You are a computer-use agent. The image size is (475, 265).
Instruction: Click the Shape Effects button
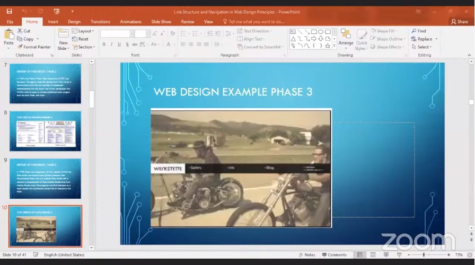click(x=388, y=47)
